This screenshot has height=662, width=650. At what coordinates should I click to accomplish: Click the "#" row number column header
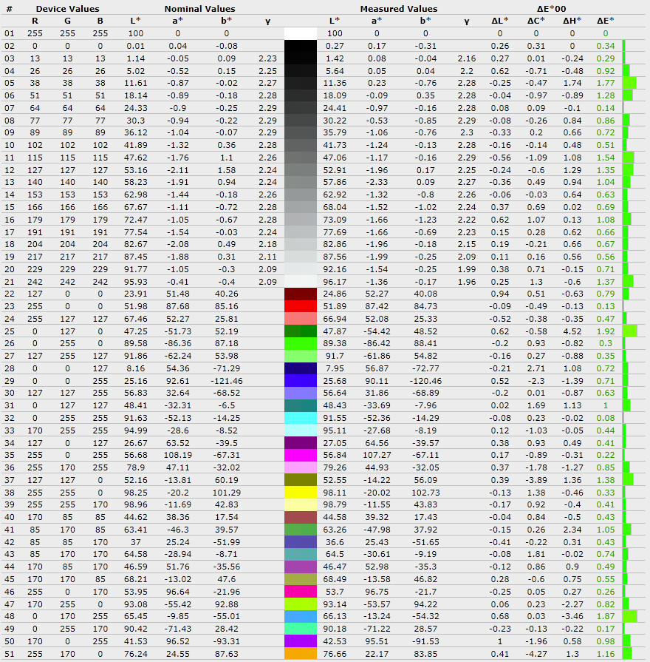[10, 9]
